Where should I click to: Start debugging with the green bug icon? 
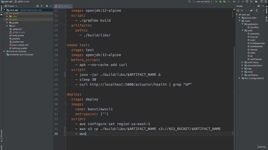tap(221, 2)
